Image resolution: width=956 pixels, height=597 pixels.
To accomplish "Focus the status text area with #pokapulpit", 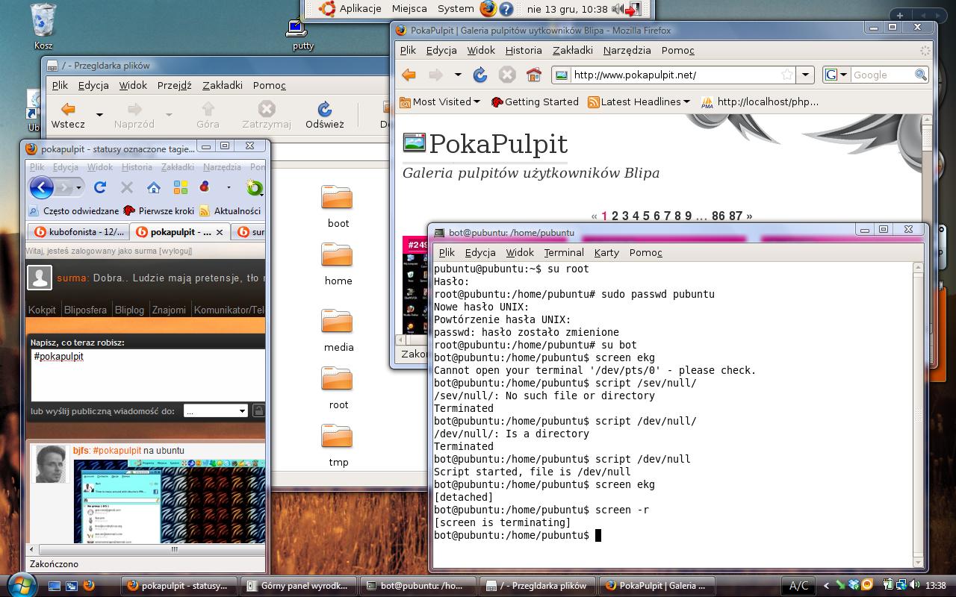I will coord(148,375).
